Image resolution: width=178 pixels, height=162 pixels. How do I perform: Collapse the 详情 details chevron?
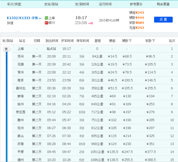[x=40, y=18]
